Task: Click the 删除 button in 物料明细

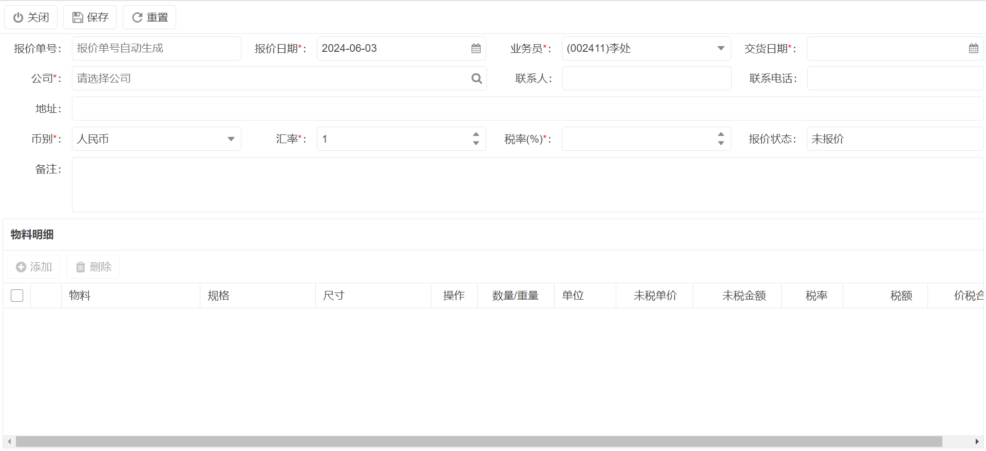Action: 93,267
